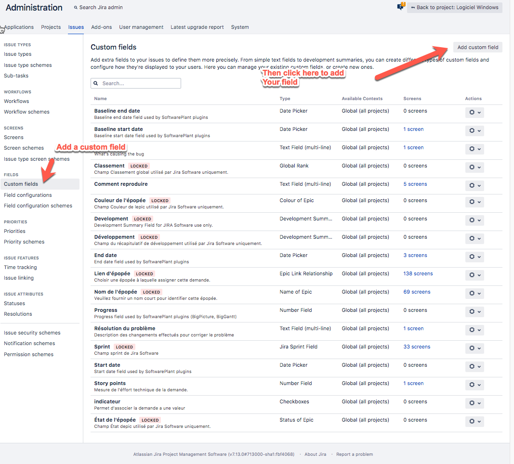The height and width of the screenshot is (464, 514).
Task: Click the Search Jira admin magnifier icon
Action: coord(76,8)
